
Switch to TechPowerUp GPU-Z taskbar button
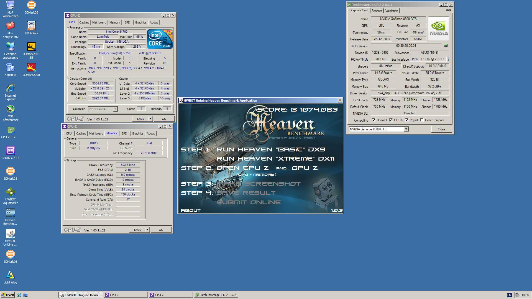[x=216, y=295]
